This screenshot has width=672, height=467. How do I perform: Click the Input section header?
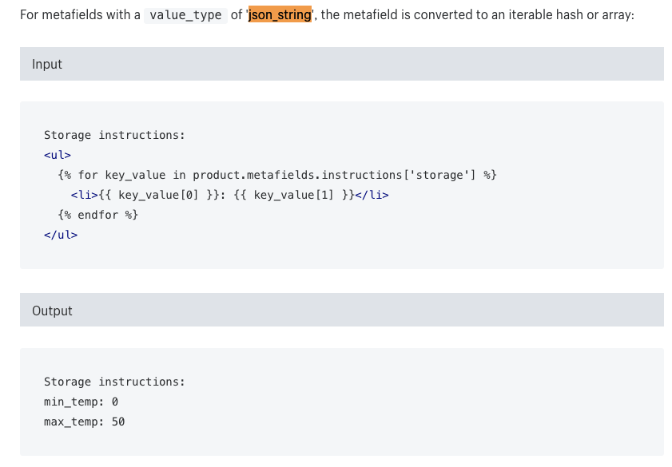point(47,64)
